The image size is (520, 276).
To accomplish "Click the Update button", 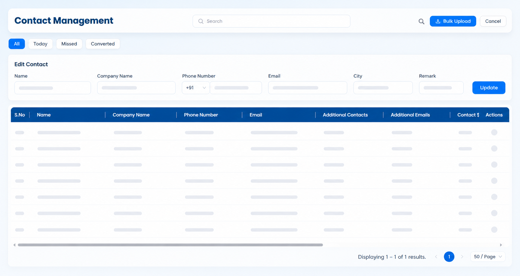I will click(489, 88).
